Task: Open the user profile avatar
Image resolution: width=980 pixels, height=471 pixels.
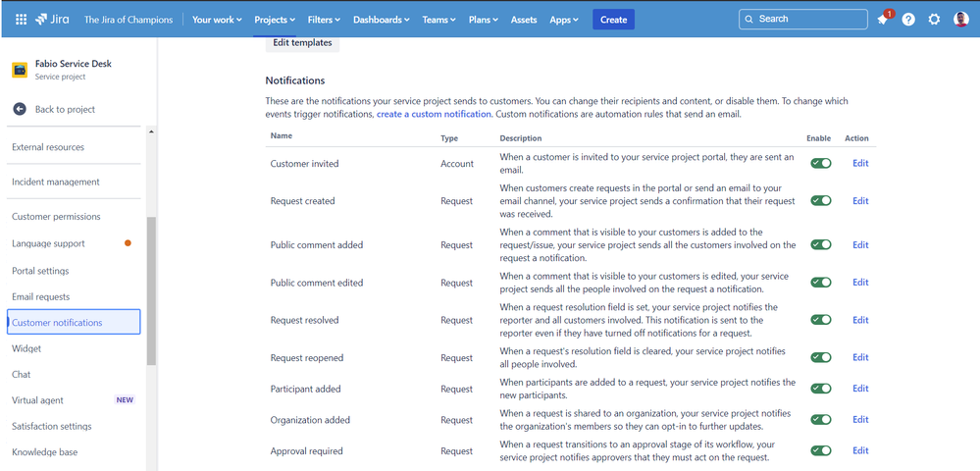Action: 960,20
